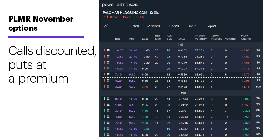Screen dimensions: 263x137
Task: Click ask 26.40 on 70 call
Action: click(133, 50)
